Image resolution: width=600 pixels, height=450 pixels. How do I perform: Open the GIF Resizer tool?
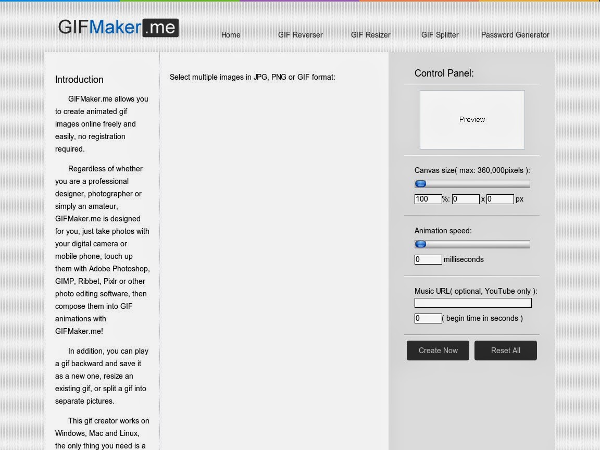point(370,35)
